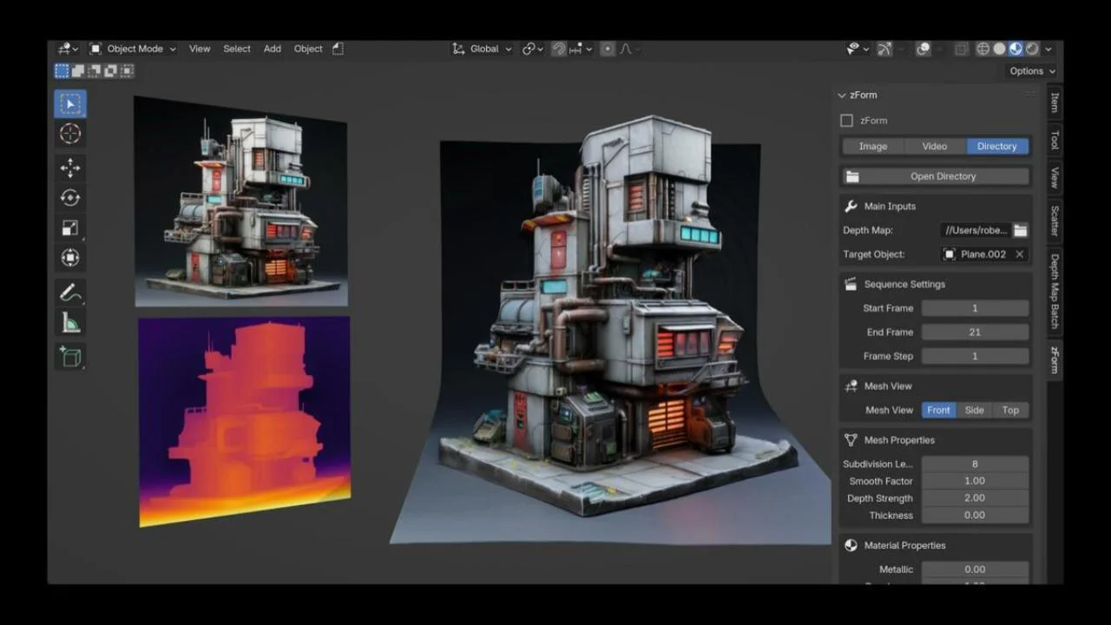Image resolution: width=1111 pixels, height=625 pixels.
Task: Click the folder icon beside Depth Map
Action: 1021,230
